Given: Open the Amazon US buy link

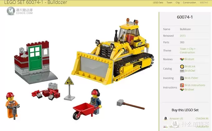Looking at the screenshot, I should 176,119.
